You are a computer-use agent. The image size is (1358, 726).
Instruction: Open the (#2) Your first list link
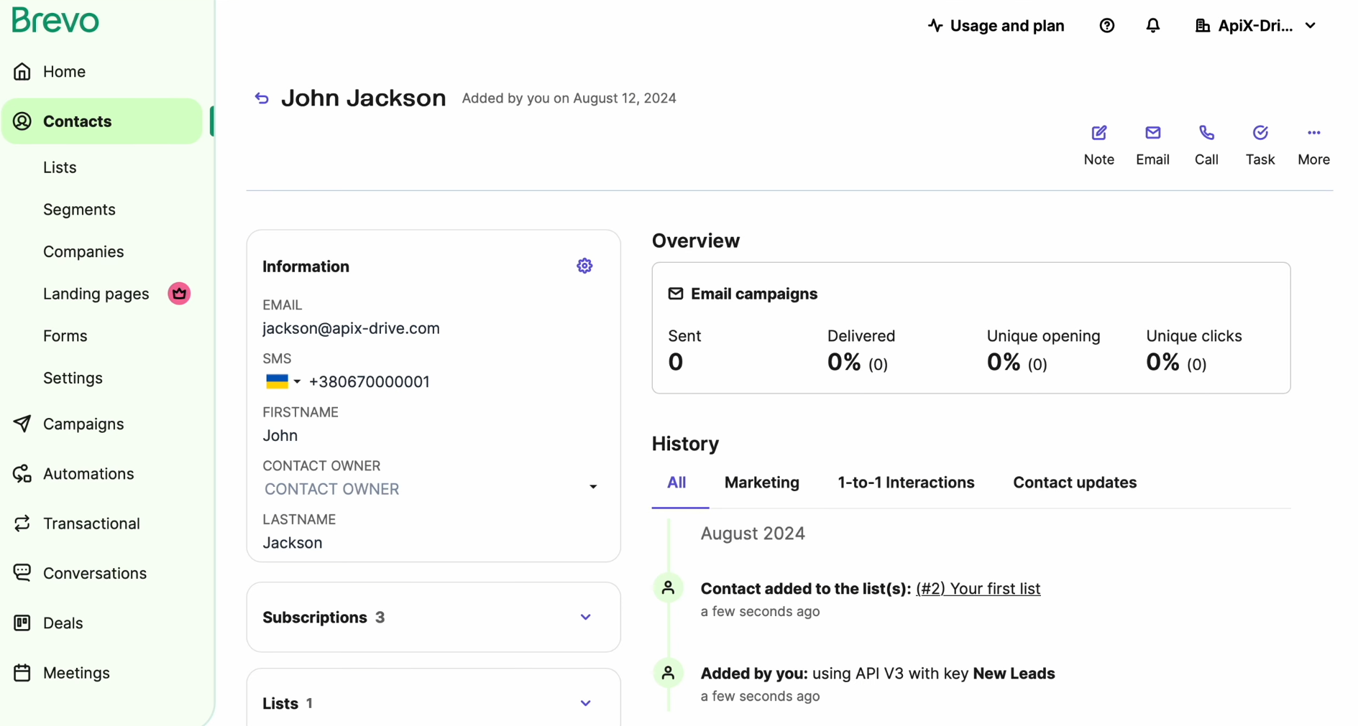(977, 588)
